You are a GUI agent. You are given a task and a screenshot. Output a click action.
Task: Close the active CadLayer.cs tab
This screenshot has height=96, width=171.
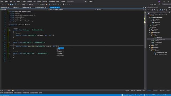click(x=59, y=8)
